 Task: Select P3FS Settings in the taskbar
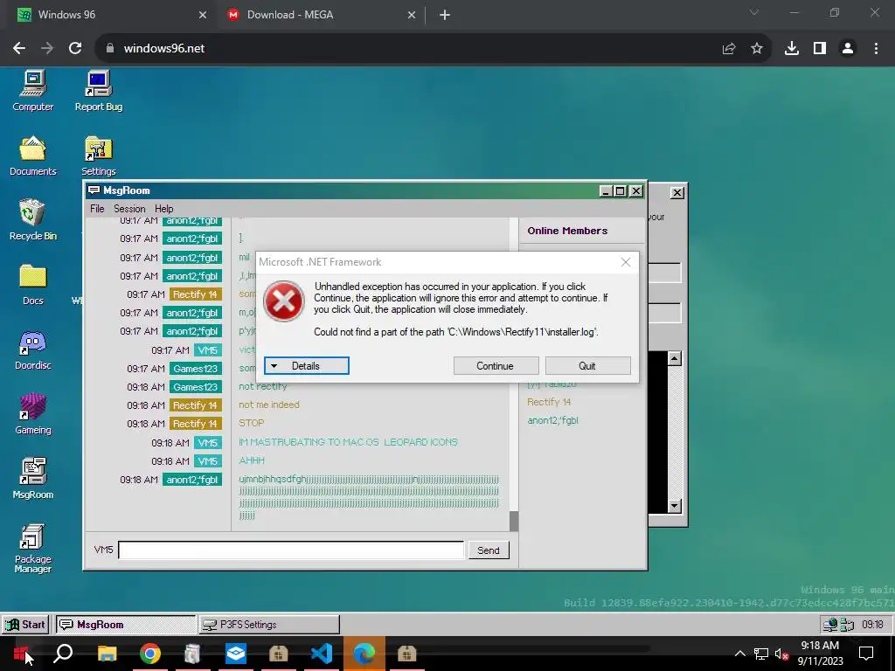(x=269, y=624)
